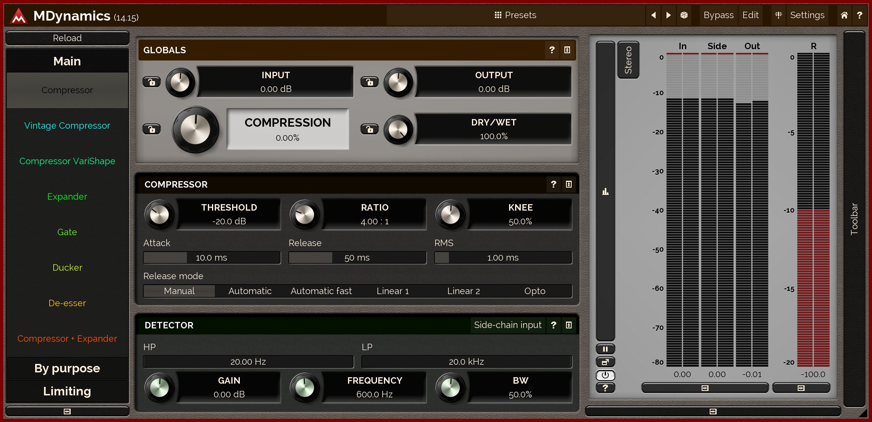Toggle the Stereo channel mode button
Image resolution: width=872 pixels, height=422 pixels.
click(628, 60)
